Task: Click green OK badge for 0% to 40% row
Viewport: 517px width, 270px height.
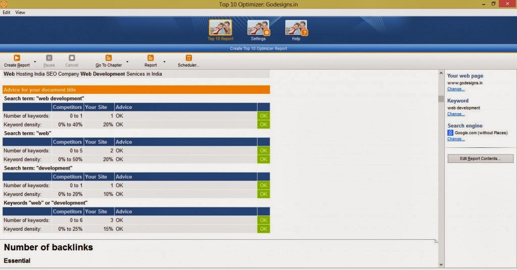Action: pos(264,125)
